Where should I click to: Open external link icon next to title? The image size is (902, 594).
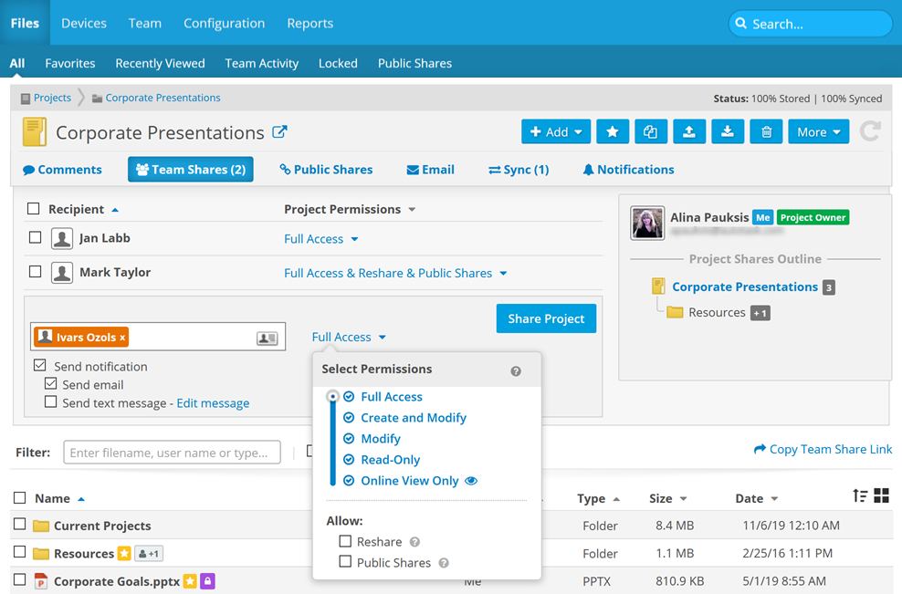[280, 132]
